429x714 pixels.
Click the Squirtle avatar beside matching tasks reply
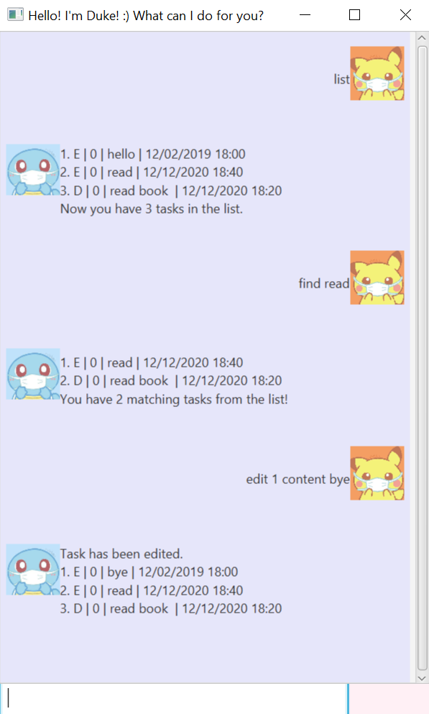click(33, 374)
